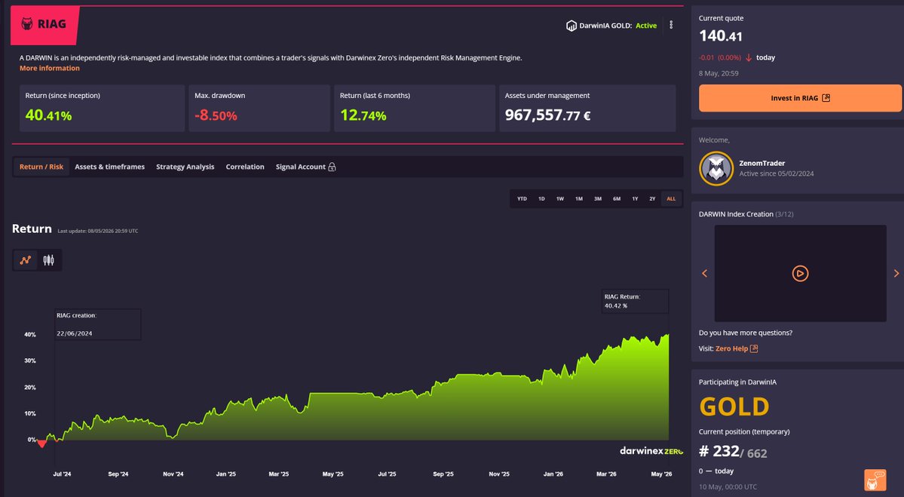This screenshot has height=497, width=904.
Task: Click the RIAG creation 22/06/2024 label
Action: pos(97,324)
